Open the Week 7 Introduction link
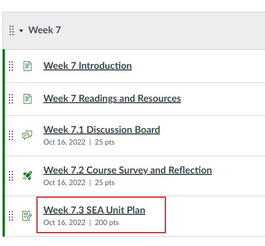Viewport: 265px width, 246px height. point(87,66)
